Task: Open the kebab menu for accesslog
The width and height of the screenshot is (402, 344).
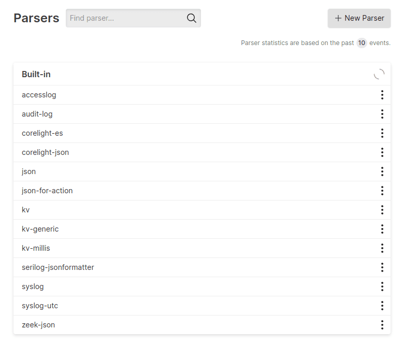Action: coord(382,95)
